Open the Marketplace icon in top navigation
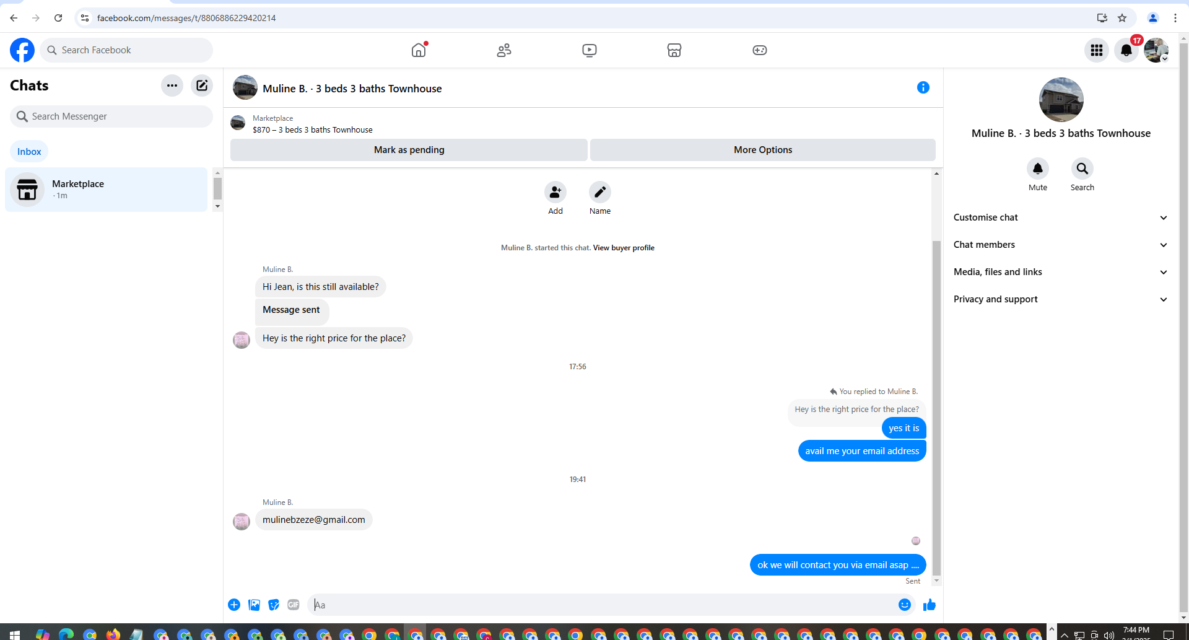The width and height of the screenshot is (1189, 640). click(674, 50)
